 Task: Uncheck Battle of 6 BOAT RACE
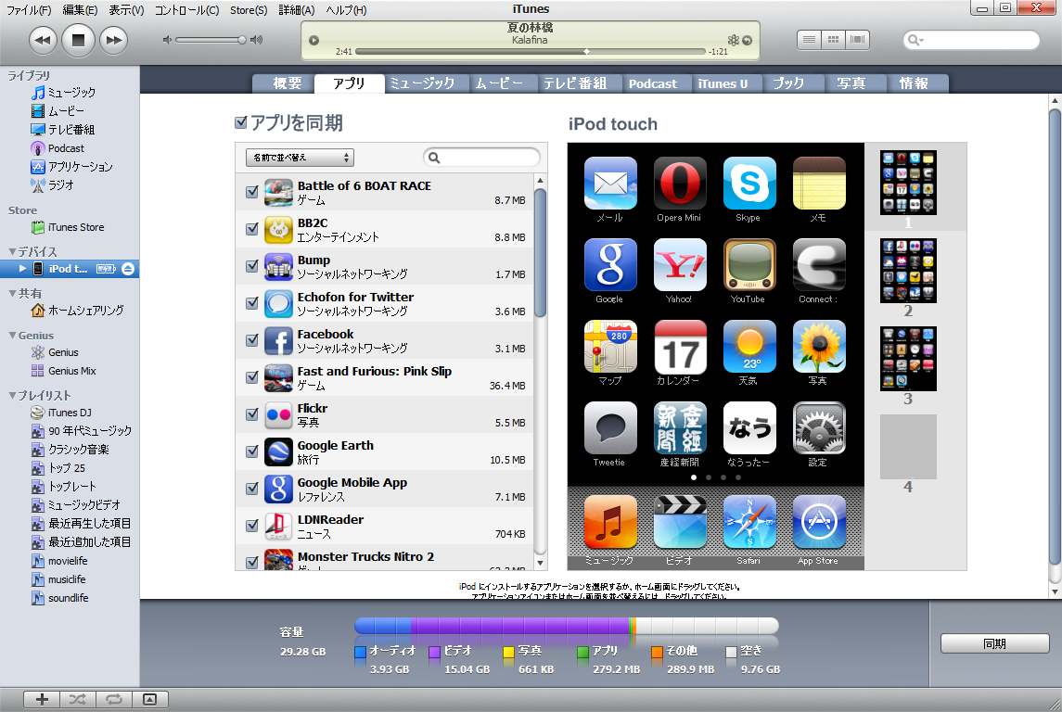click(252, 192)
